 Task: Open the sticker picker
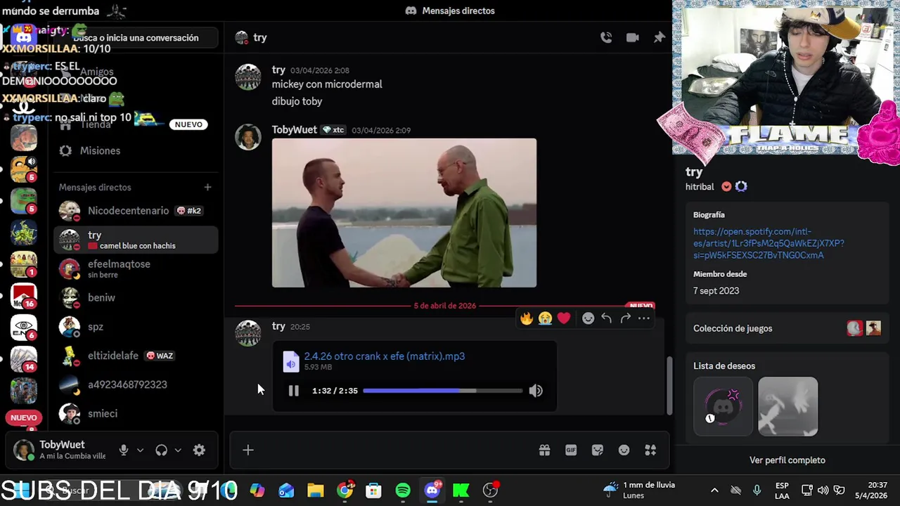click(598, 450)
